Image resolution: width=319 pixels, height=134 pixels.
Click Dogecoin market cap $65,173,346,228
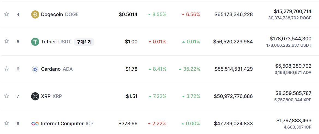coord(233,14)
